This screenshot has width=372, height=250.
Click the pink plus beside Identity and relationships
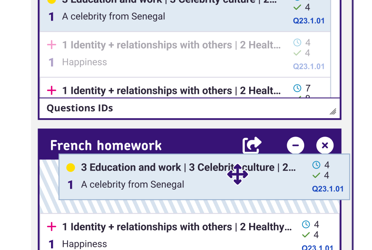pyautogui.click(x=51, y=90)
